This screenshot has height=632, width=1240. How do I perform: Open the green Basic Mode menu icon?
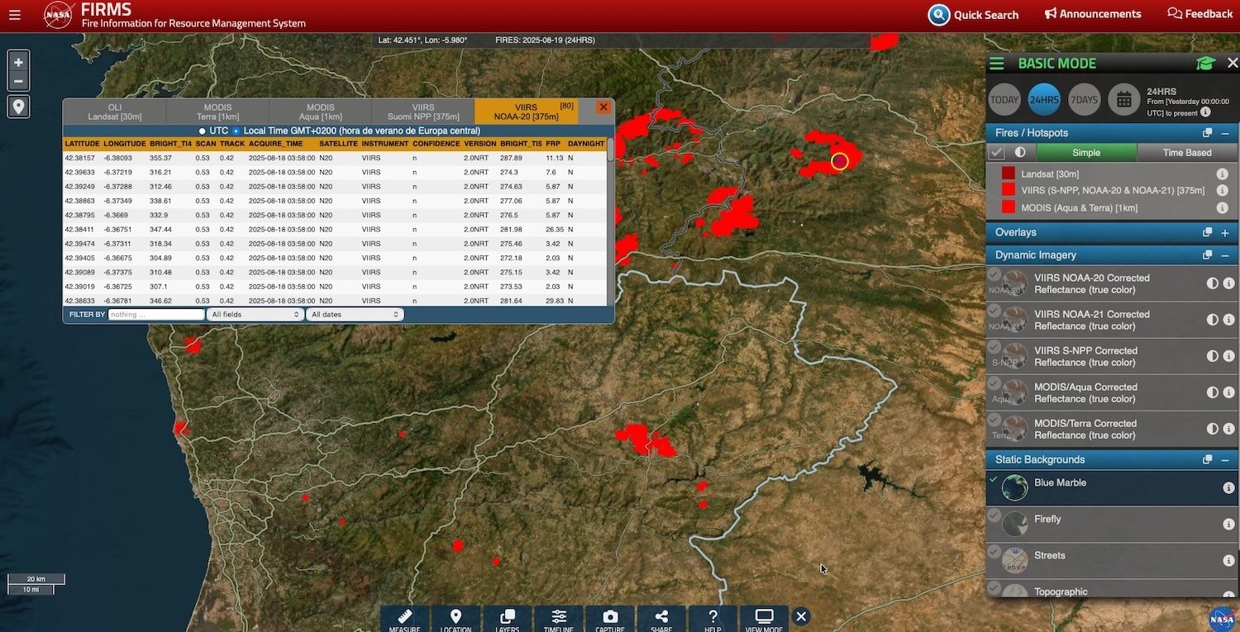(997, 64)
